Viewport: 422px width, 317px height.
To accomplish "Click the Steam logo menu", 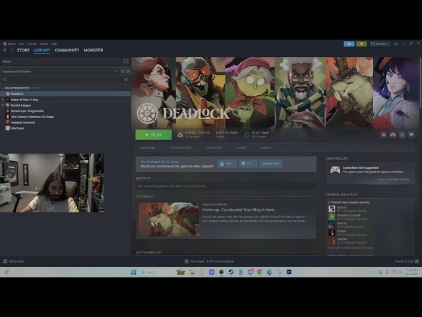I will (9, 44).
